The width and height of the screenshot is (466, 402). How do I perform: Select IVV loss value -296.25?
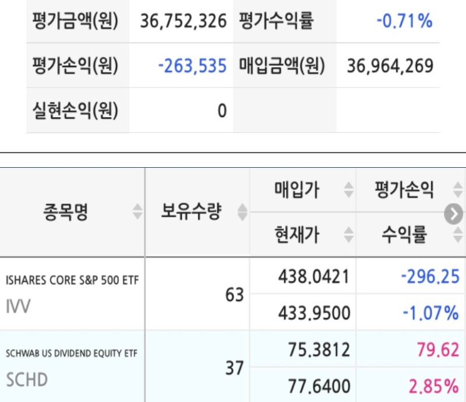click(x=430, y=277)
